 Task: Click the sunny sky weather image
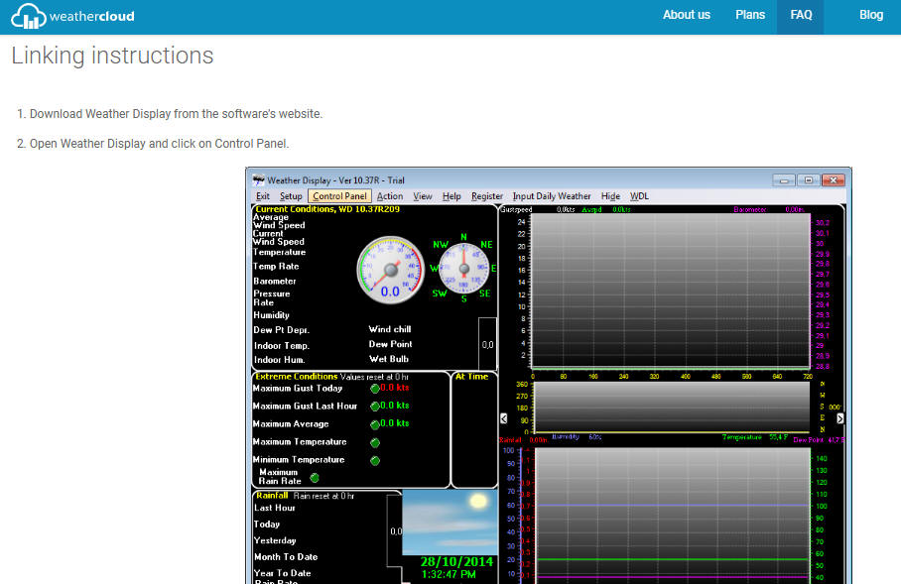(450, 522)
